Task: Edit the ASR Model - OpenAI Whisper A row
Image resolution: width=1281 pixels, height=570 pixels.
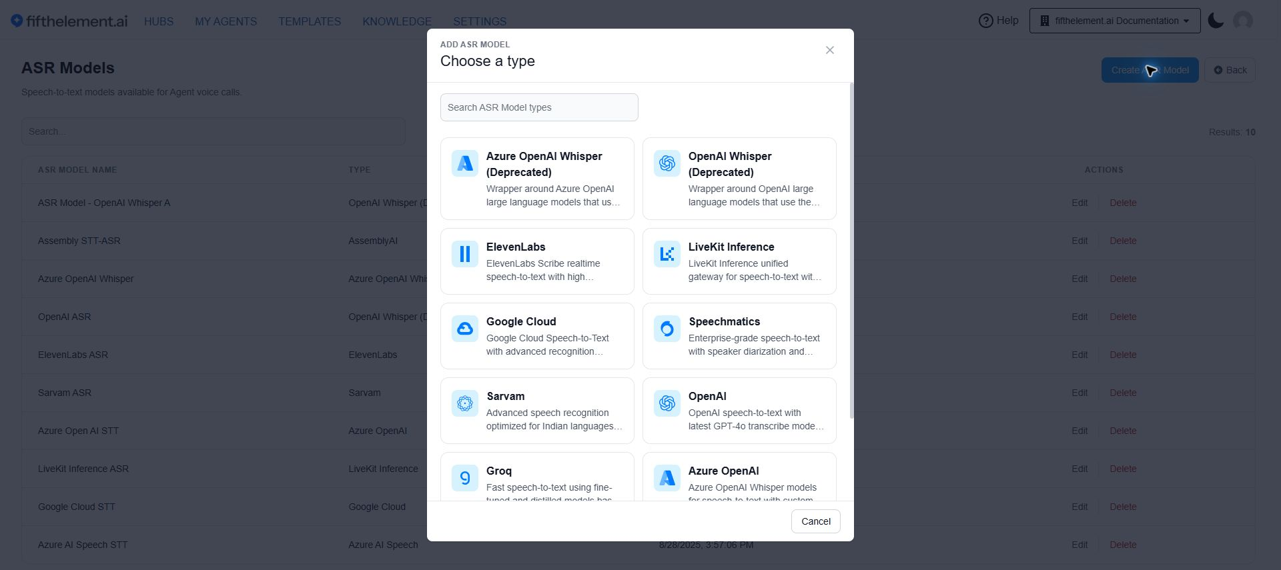Action: pyautogui.click(x=1080, y=203)
